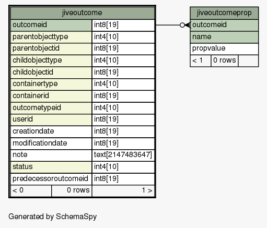
Task: Click the '1 >' children count cell
Action: [x=123, y=191]
